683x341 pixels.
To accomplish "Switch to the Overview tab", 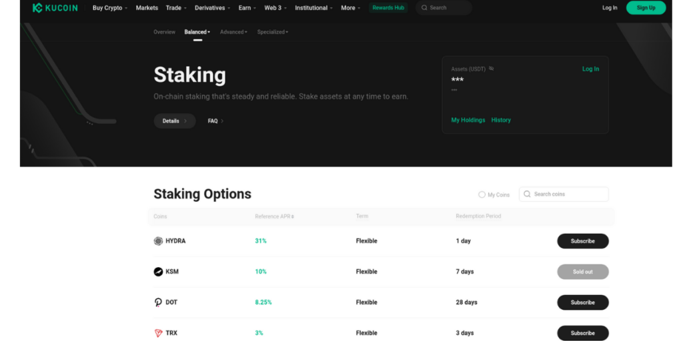I will click(x=164, y=32).
